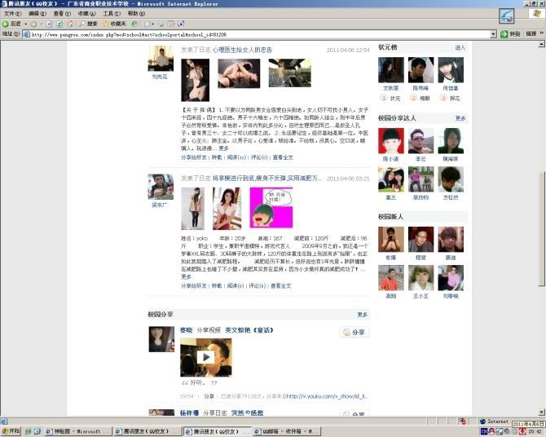Open journal link 将享瘦进行到底
The width and height of the screenshot is (546, 437).
(267, 179)
